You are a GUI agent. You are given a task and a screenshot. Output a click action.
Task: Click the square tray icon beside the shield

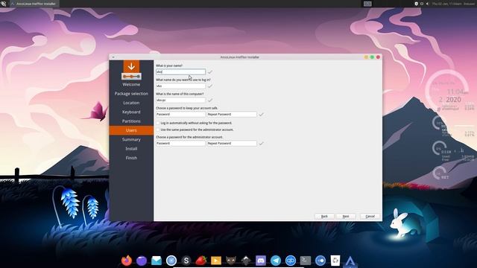click(x=422, y=4)
